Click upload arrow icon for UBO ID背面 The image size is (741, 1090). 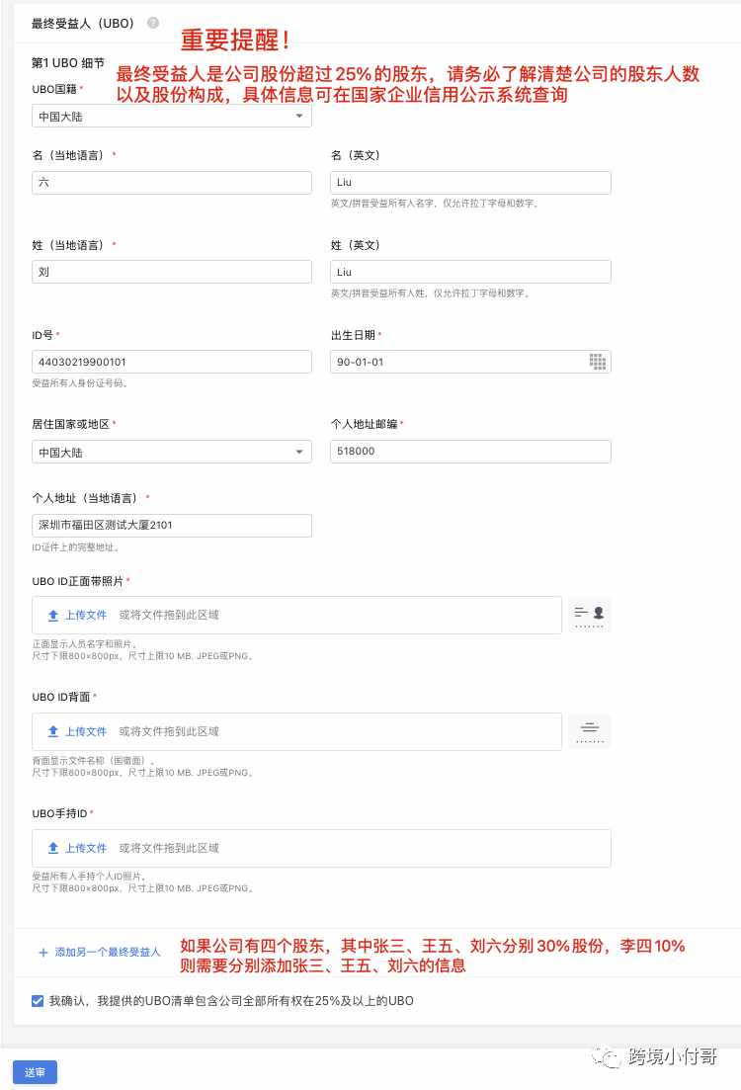(52, 731)
